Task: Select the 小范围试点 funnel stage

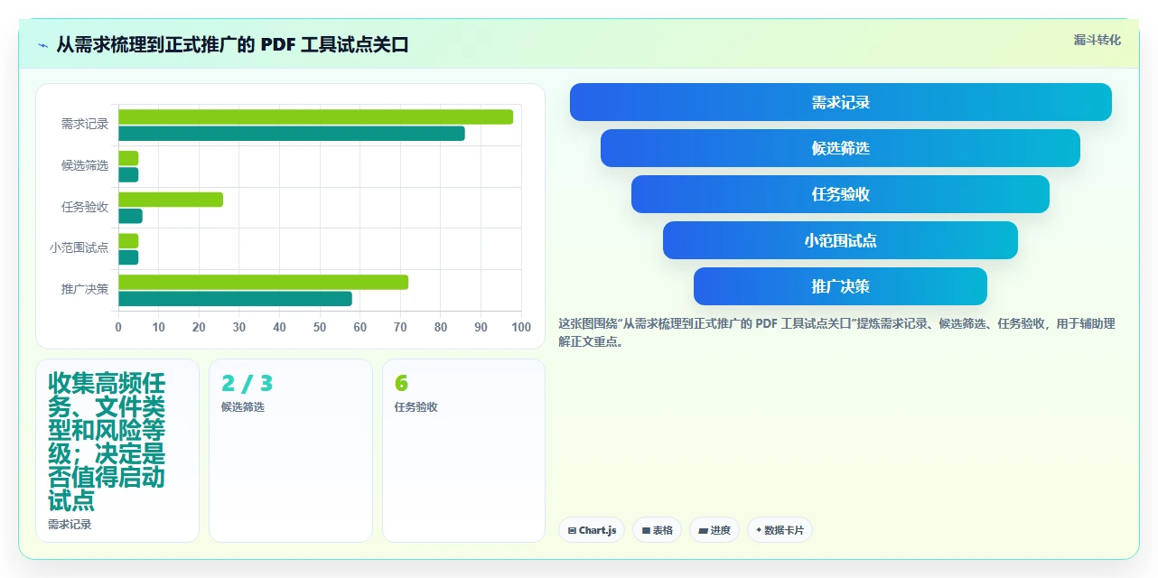Action: tap(841, 240)
